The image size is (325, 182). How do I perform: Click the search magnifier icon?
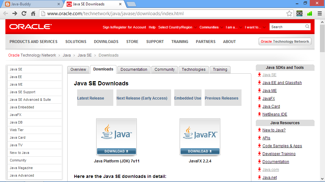tap(307, 27)
